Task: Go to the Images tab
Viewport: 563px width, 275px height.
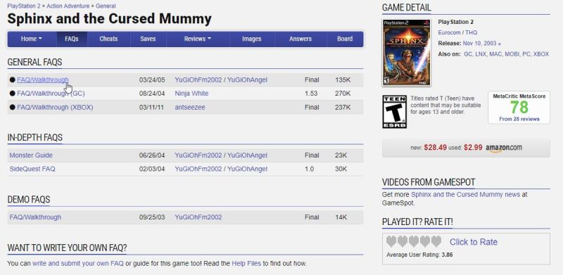Action: pos(252,39)
